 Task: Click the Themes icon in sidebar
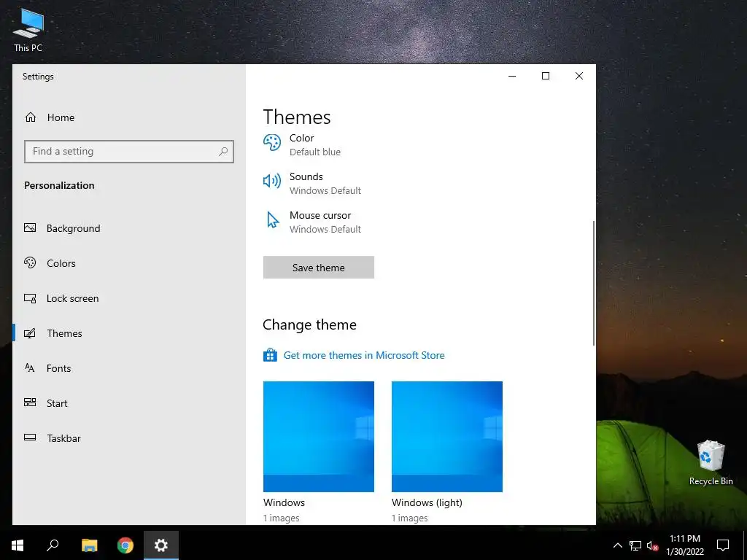(x=30, y=333)
